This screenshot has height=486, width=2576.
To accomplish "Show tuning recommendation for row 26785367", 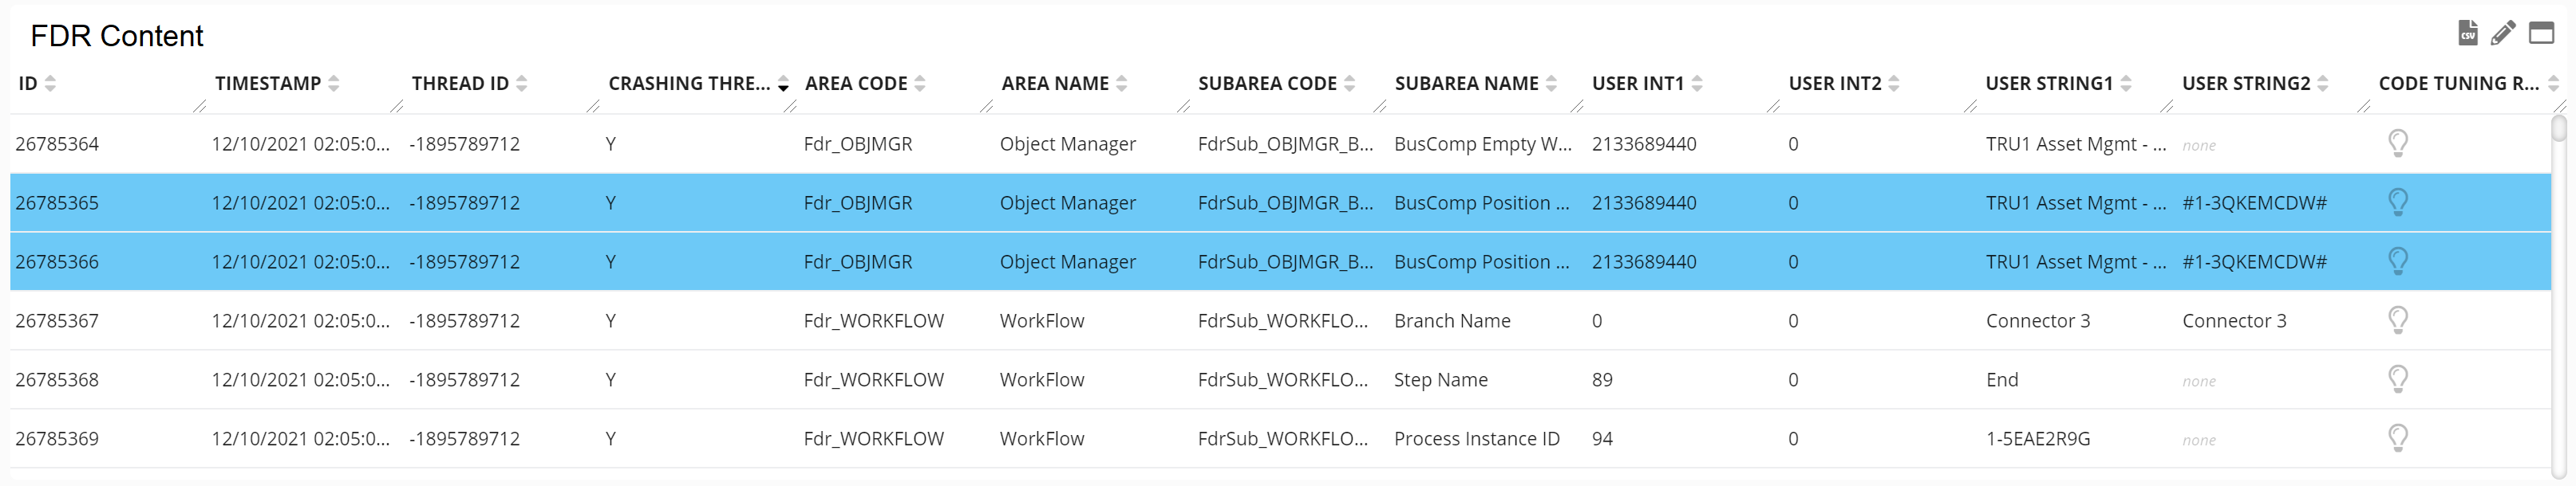I will click(x=2397, y=320).
